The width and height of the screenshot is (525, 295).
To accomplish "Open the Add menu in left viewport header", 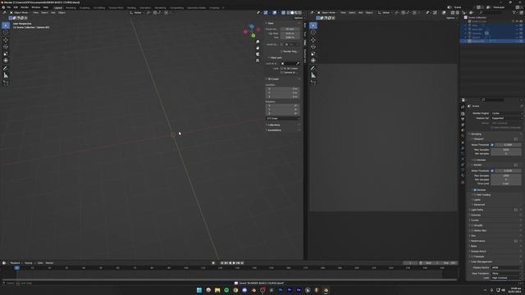I will (52, 13).
